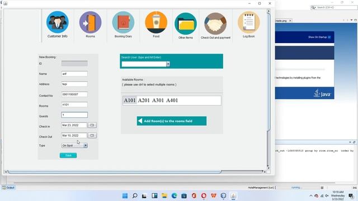The width and height of the screenshot is (358, 201).
Task: Open Microsoft Store from the taskbar
Action: [184, 196]
